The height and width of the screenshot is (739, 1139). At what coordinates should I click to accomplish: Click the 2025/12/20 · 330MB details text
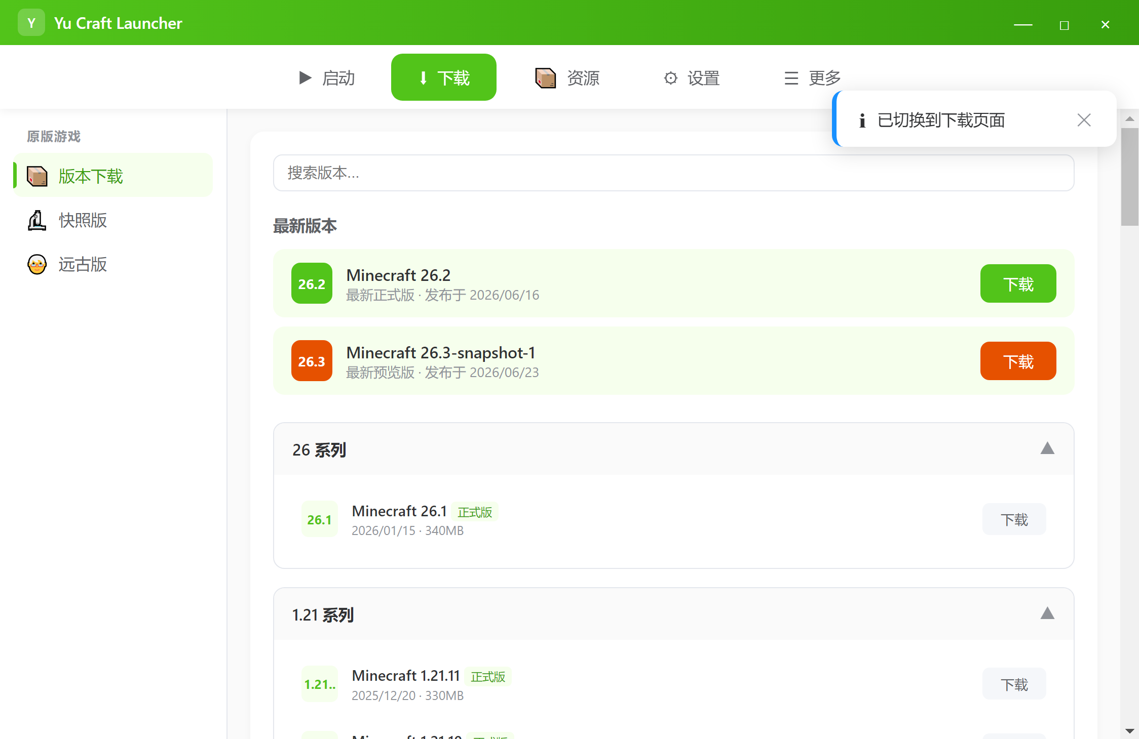click(408, 695)
